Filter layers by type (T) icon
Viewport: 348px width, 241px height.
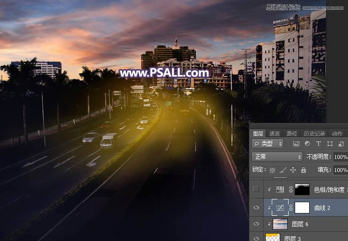coord(319,144)
